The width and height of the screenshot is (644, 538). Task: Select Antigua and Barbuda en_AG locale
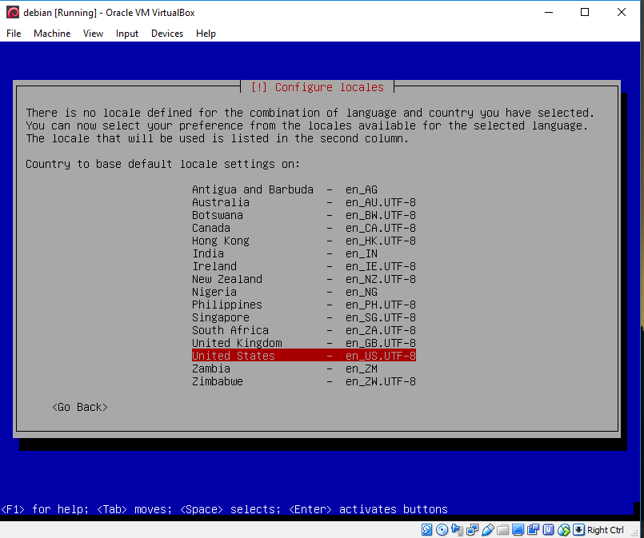coord(304,189)
